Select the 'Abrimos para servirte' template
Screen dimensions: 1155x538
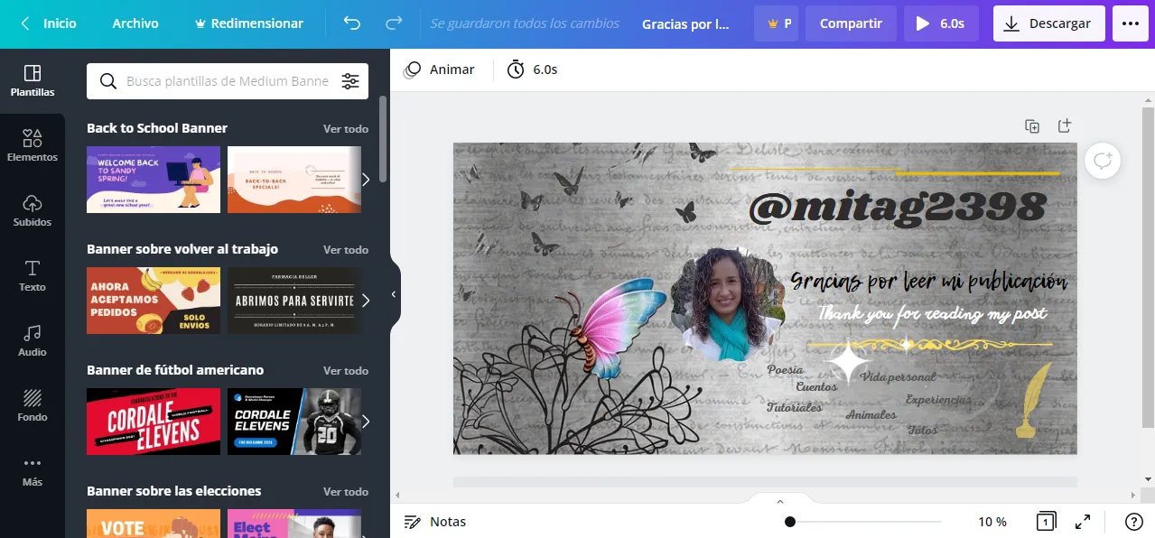294,301
